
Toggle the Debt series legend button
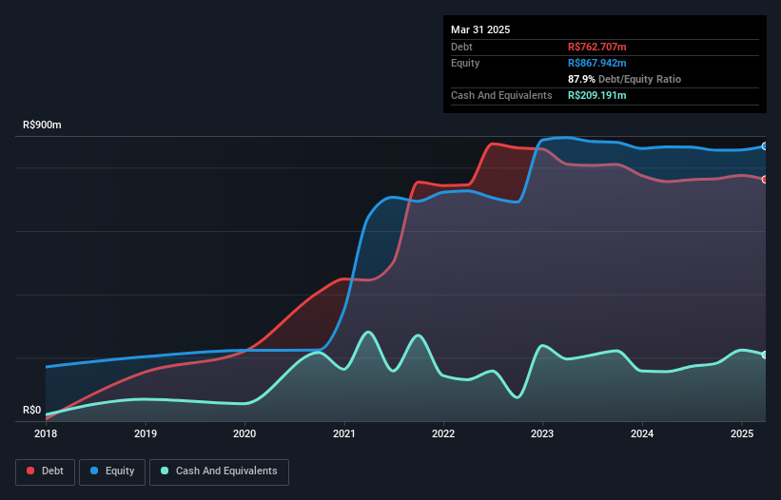45,471
